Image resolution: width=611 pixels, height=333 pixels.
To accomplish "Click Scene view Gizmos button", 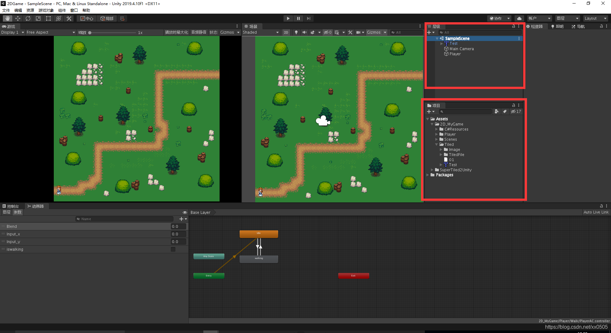I will coord(374,32).
